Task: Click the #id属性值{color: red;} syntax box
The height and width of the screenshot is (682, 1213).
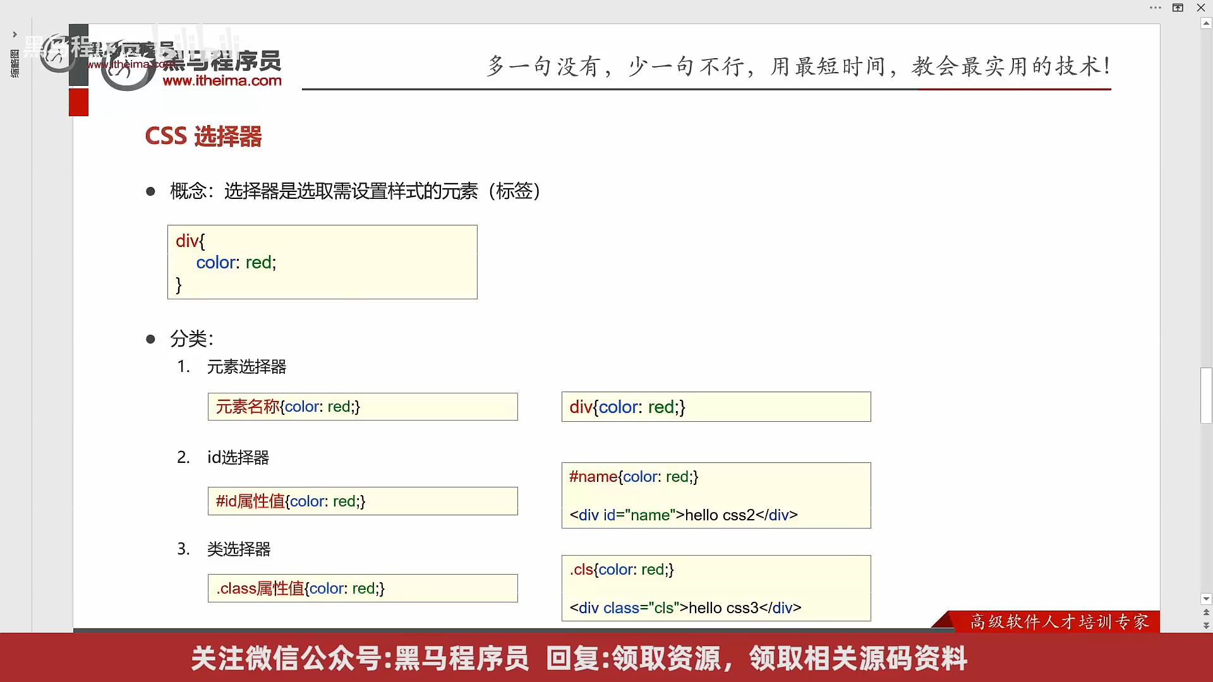Action: coord(363,501)
